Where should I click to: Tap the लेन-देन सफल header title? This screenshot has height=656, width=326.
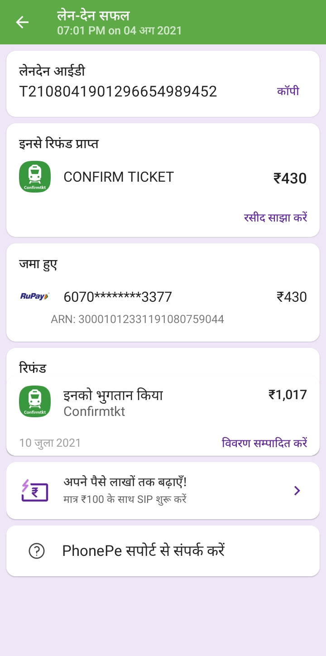pos(93,16)
